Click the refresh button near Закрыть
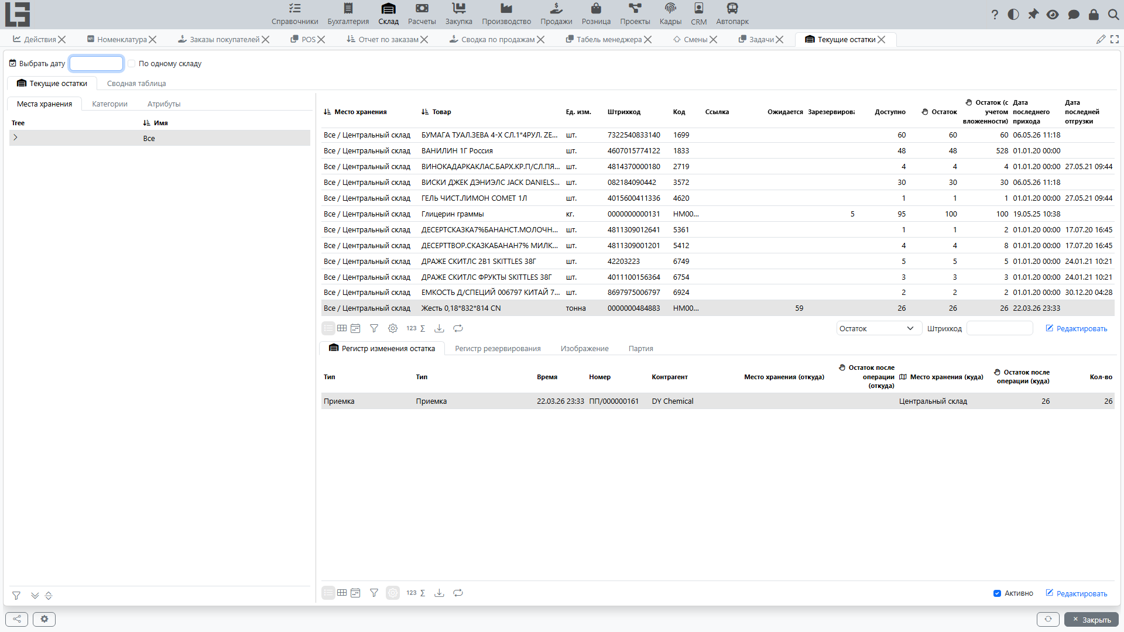Viewport: 1124px width, 632px height. (x=1048, y=619)
